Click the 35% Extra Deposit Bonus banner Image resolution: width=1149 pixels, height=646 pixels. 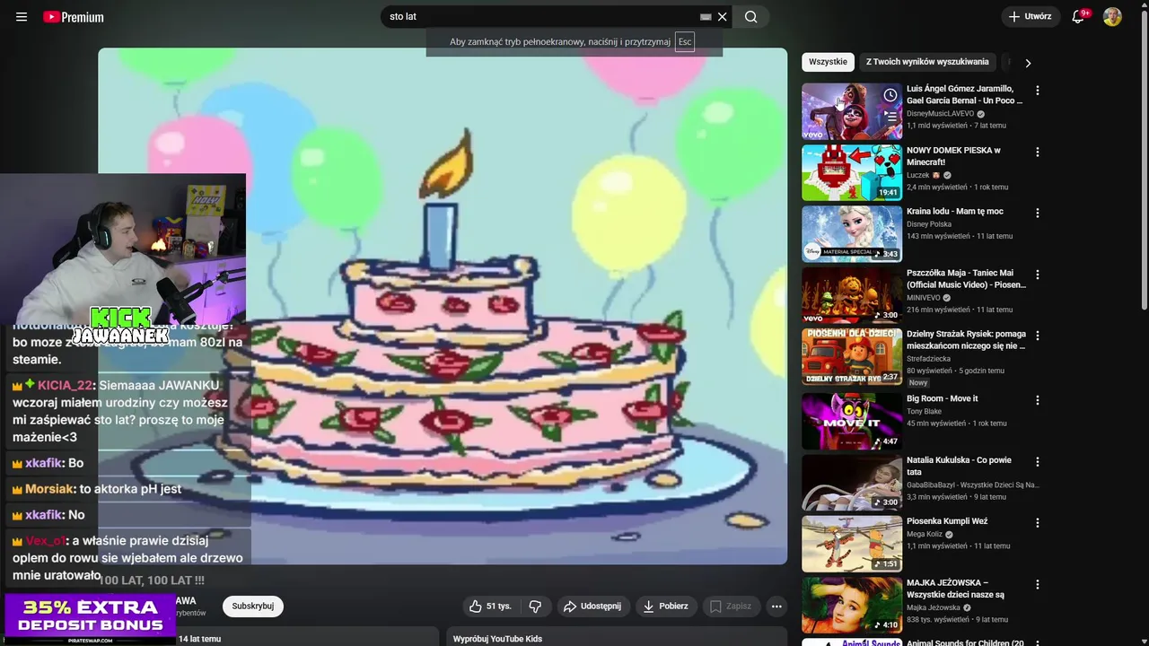89,619
